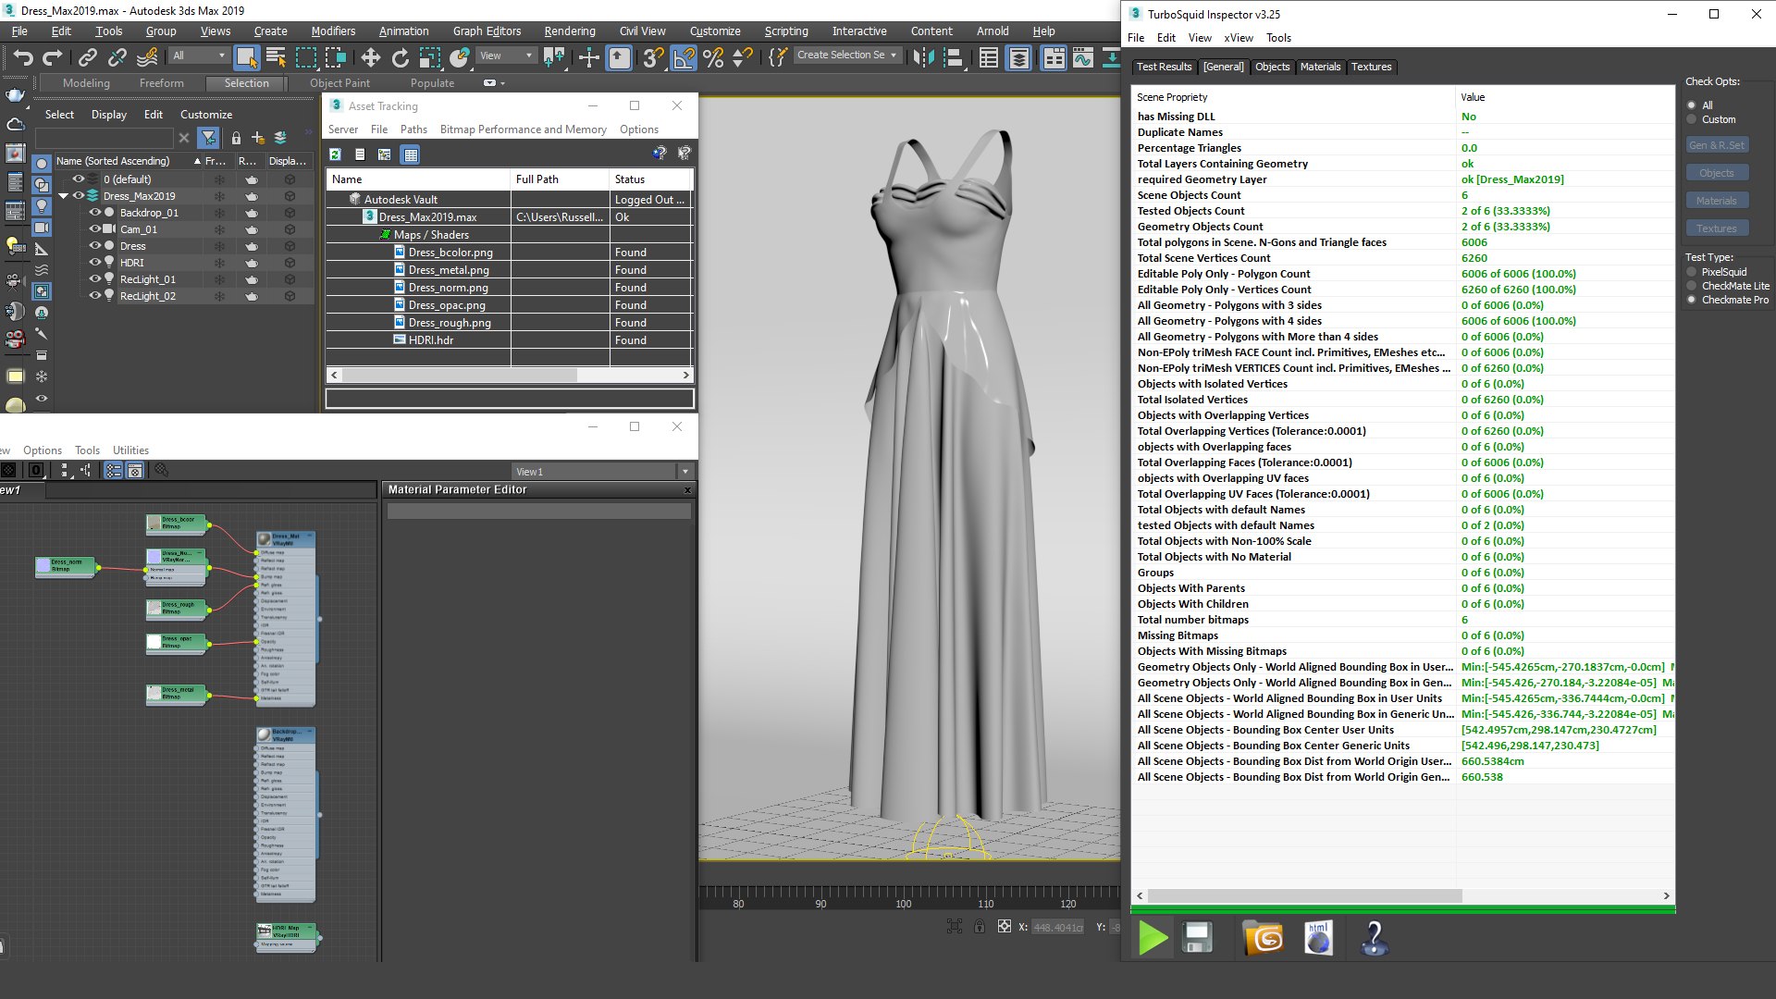1776x999 pixels.
Task: Open Select by Name list
Action: click(276, 57)
